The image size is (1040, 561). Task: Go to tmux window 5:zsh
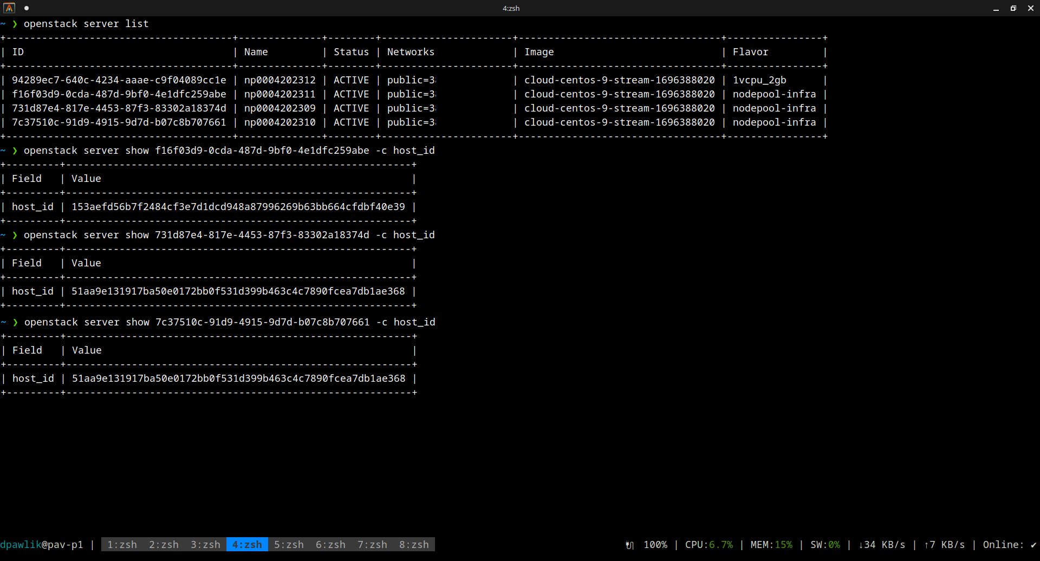click(289, 545)
